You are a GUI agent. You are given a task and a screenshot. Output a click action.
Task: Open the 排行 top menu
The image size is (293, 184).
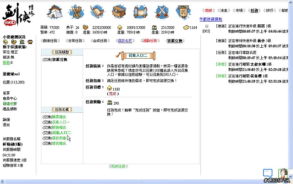(270, 11)
